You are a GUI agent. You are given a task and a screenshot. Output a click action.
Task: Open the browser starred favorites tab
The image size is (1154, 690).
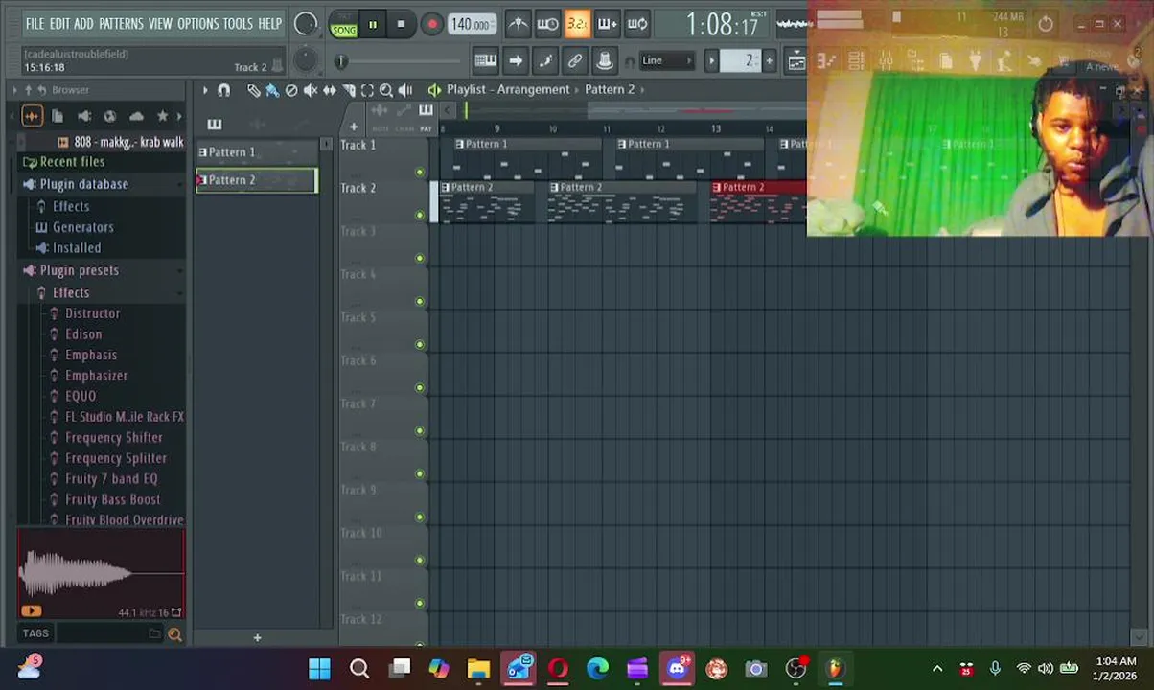[x=162, y=116]
